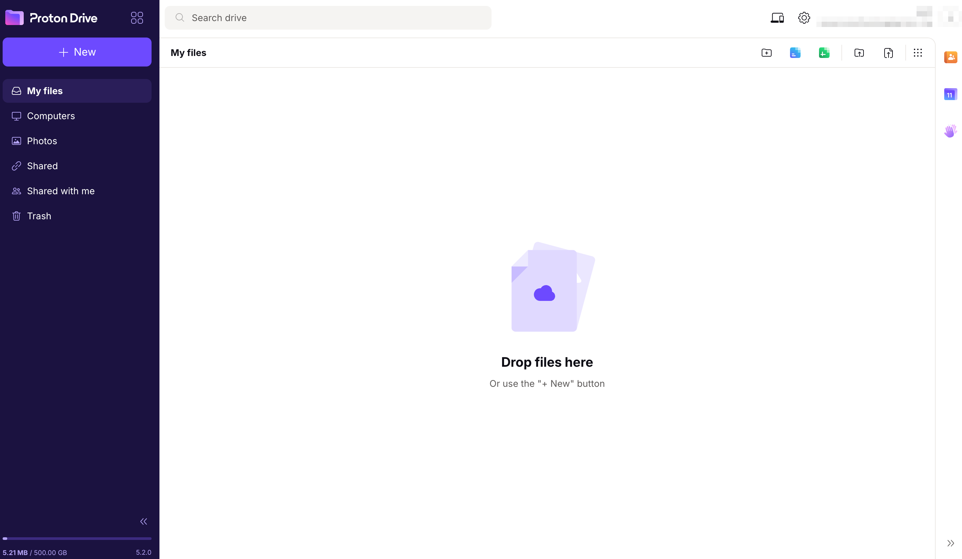Create a new Proton Docs document
The image size is (962, 559).
coord(795,53)
